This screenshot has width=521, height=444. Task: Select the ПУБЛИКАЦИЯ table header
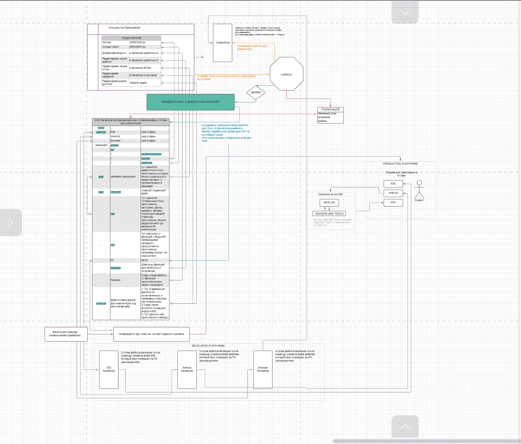(x=330, y=110)
